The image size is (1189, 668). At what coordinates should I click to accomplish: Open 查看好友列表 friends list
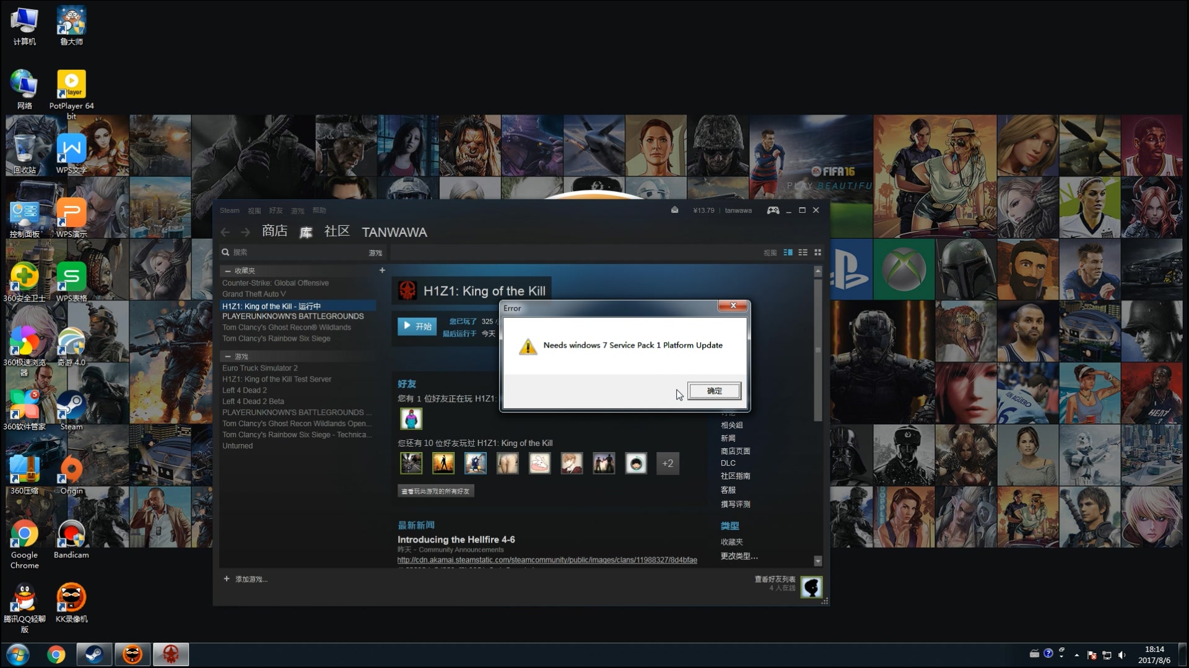click(775, 580)
